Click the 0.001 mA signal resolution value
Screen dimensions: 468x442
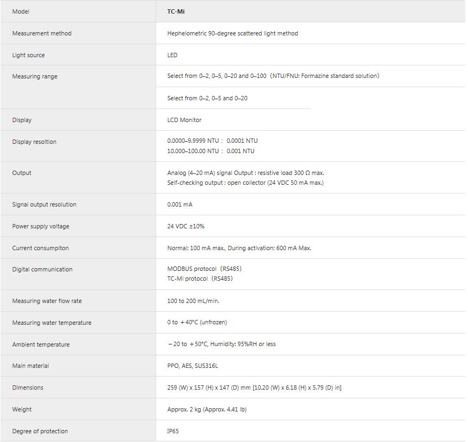coord(180,204)
